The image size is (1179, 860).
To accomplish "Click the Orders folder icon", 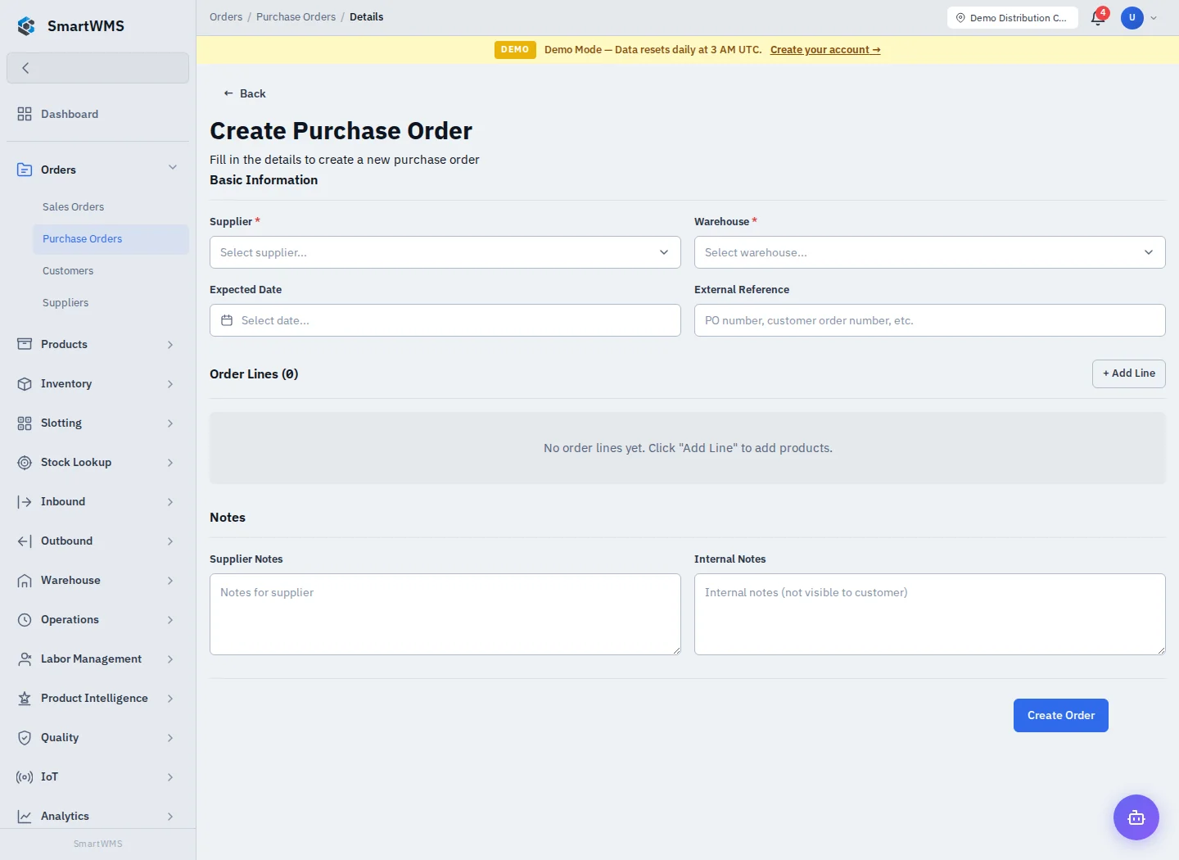I will [x=25, y=170].
